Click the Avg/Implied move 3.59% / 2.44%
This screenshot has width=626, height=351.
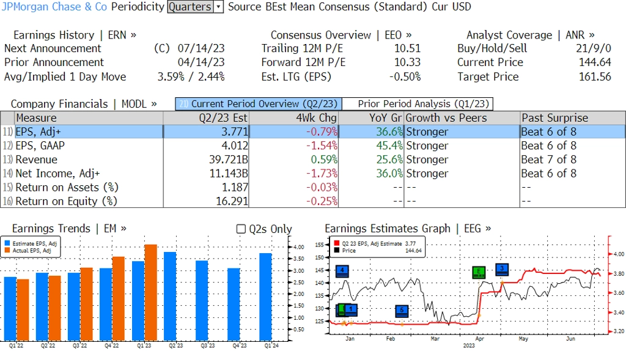(x=191, y=77)
